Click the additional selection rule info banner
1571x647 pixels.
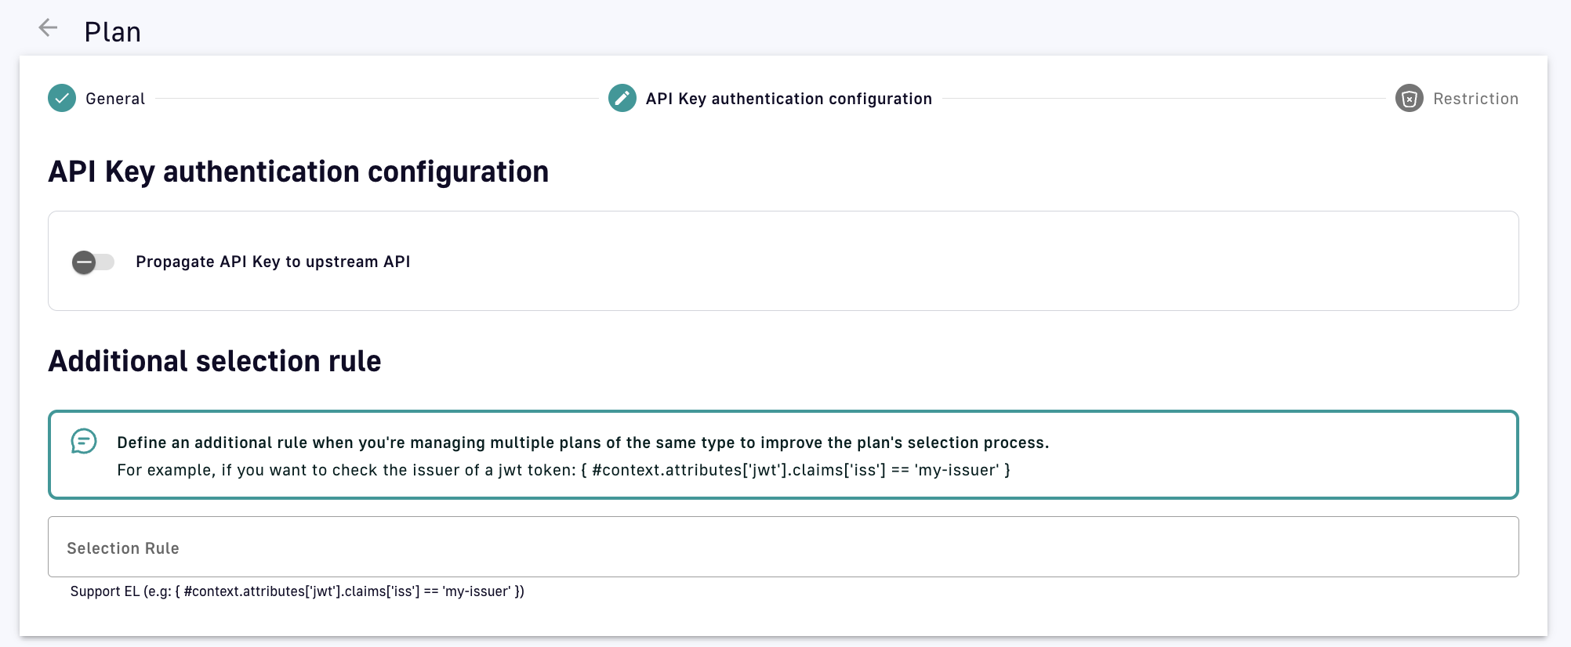pyautogui.click(x=784, y=455)
